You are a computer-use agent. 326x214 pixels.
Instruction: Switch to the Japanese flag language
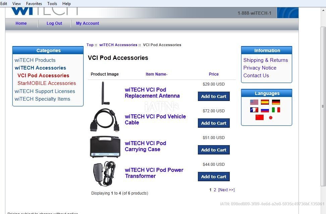coord(270,118)
